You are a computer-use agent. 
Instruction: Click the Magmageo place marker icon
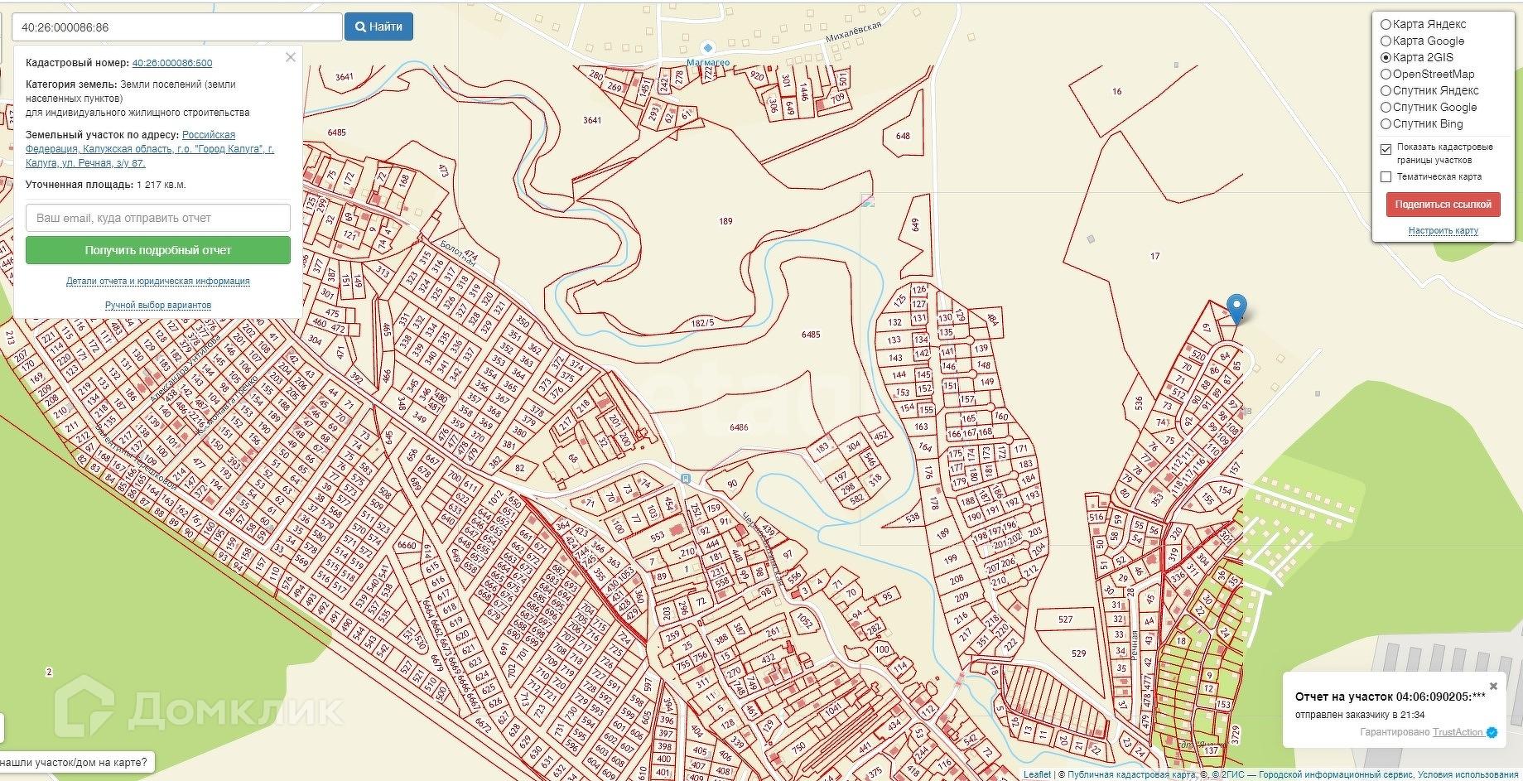[707, 48]
